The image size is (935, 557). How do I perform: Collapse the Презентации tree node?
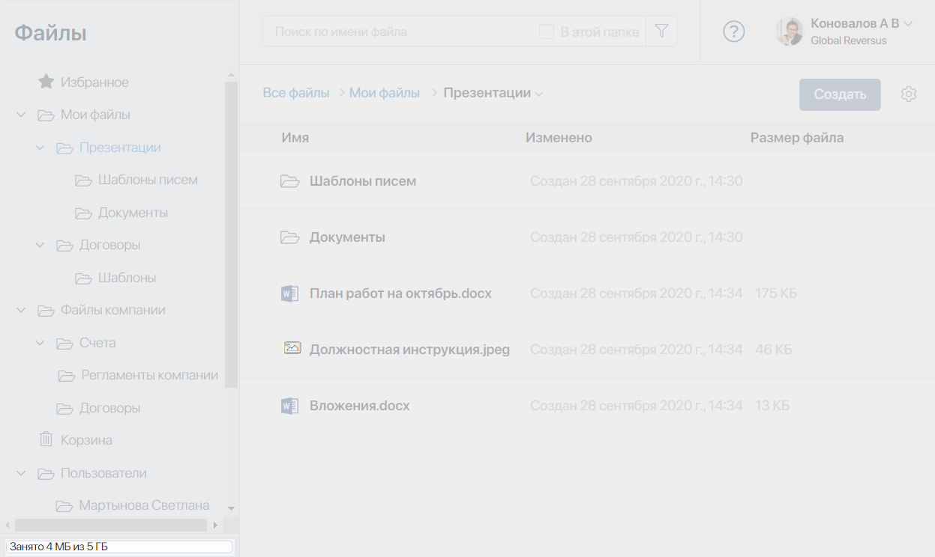click(x=40, y=148)
